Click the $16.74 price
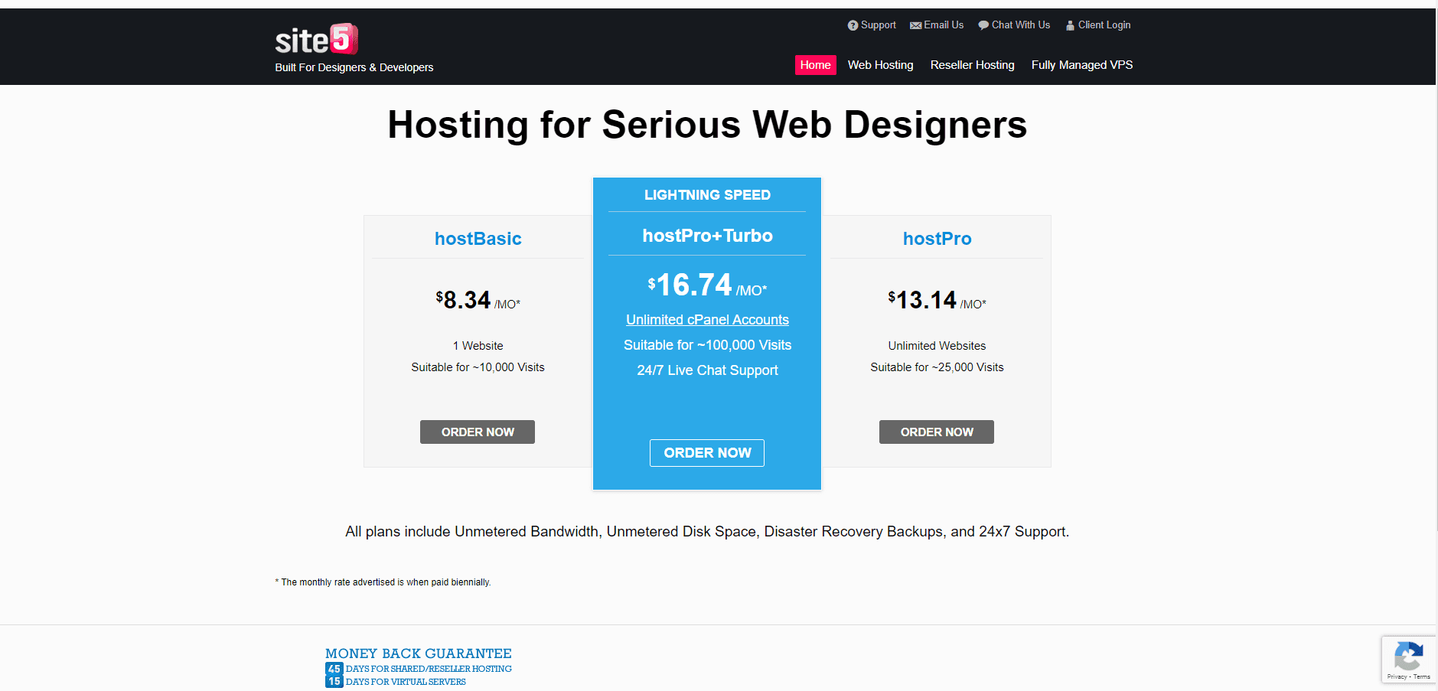Image resolution: width=1438 pixels, height=691 pixels. [707, 285]
